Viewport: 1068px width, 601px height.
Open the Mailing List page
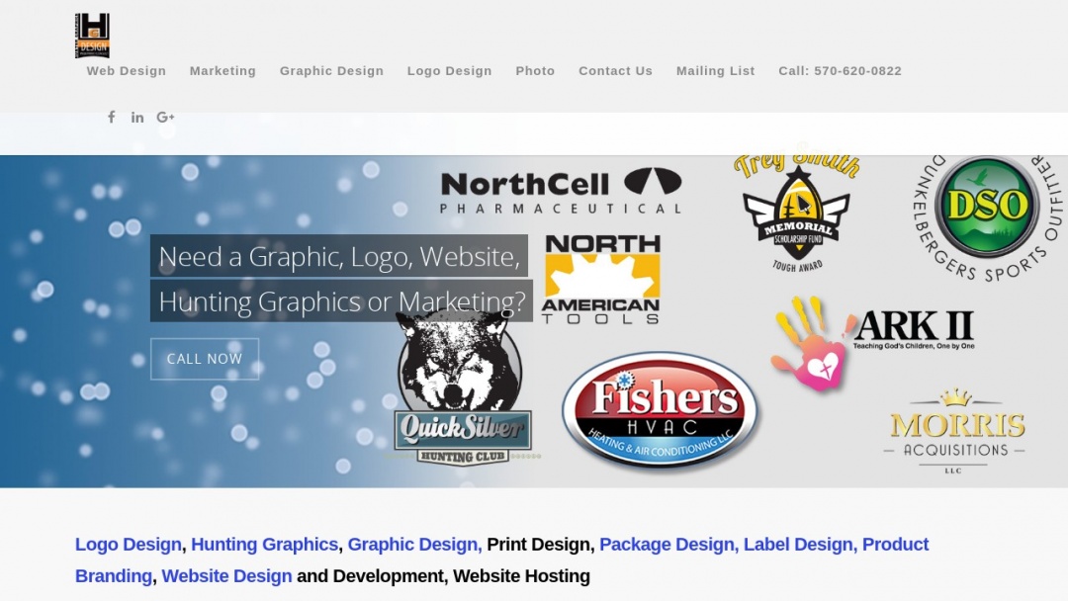[x=715, y=70]
